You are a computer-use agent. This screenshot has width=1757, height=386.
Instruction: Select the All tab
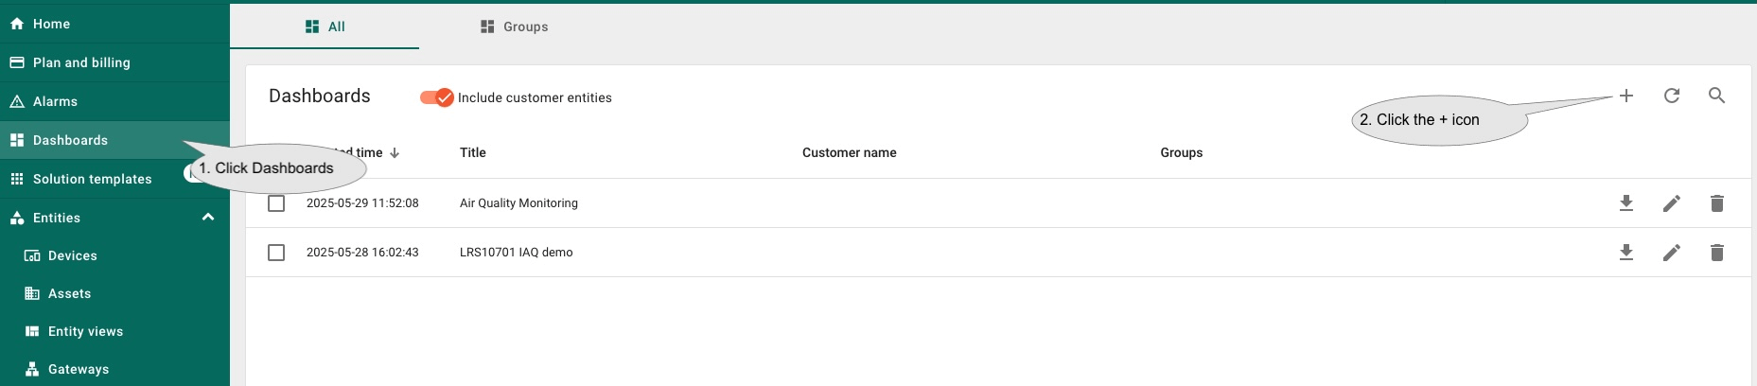coord(325,26)
